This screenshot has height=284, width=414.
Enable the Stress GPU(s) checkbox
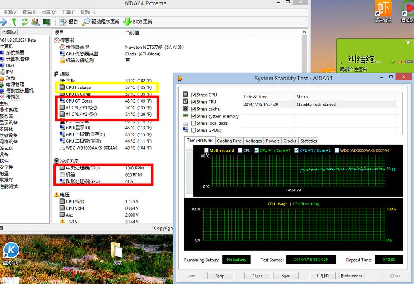(x=193, y=130)
